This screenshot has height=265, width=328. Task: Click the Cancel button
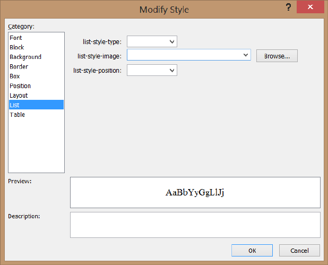point(299,250)
